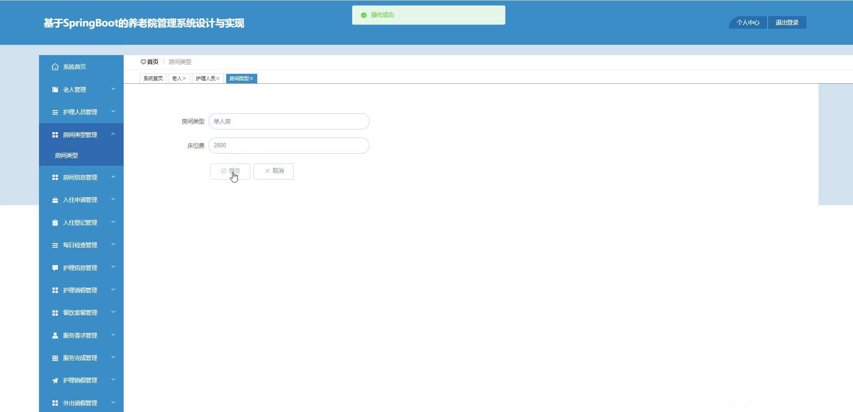The image size is (853, 412).
Task: Click the 餐饮套餐管理 grid icon
Action: coord(55,313)
